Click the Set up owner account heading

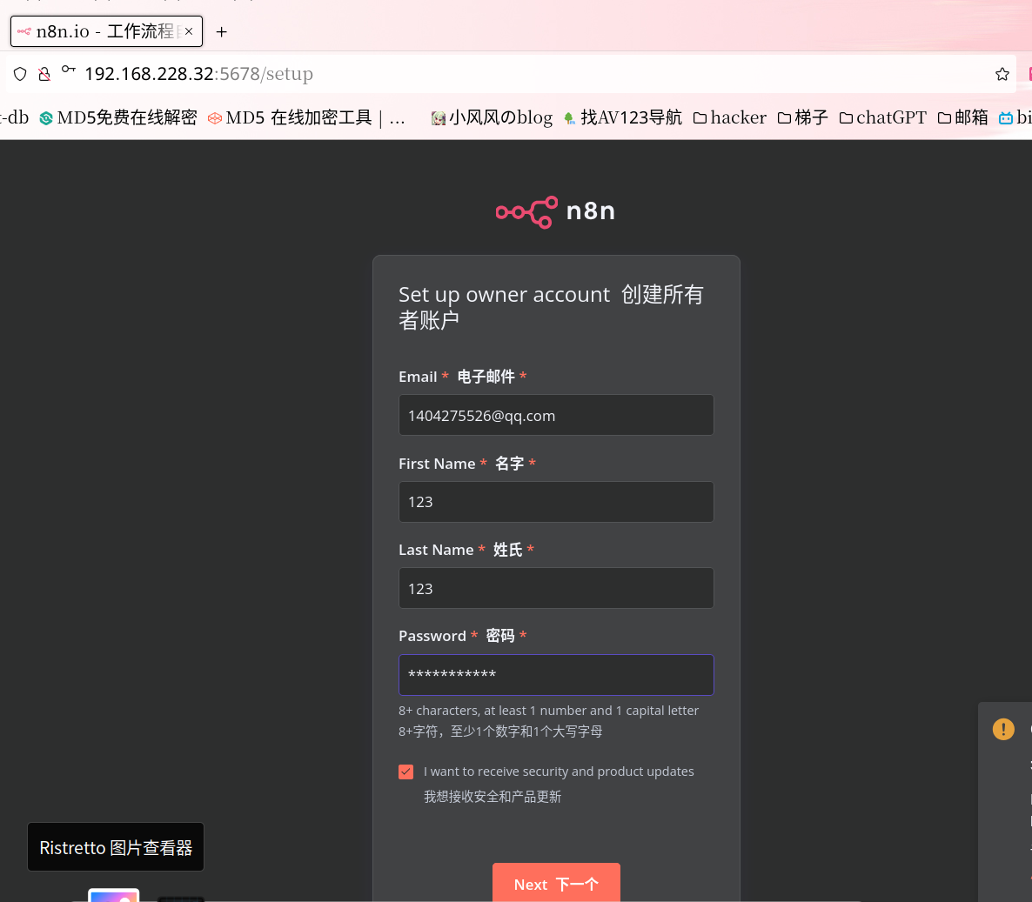pos(552,307)
